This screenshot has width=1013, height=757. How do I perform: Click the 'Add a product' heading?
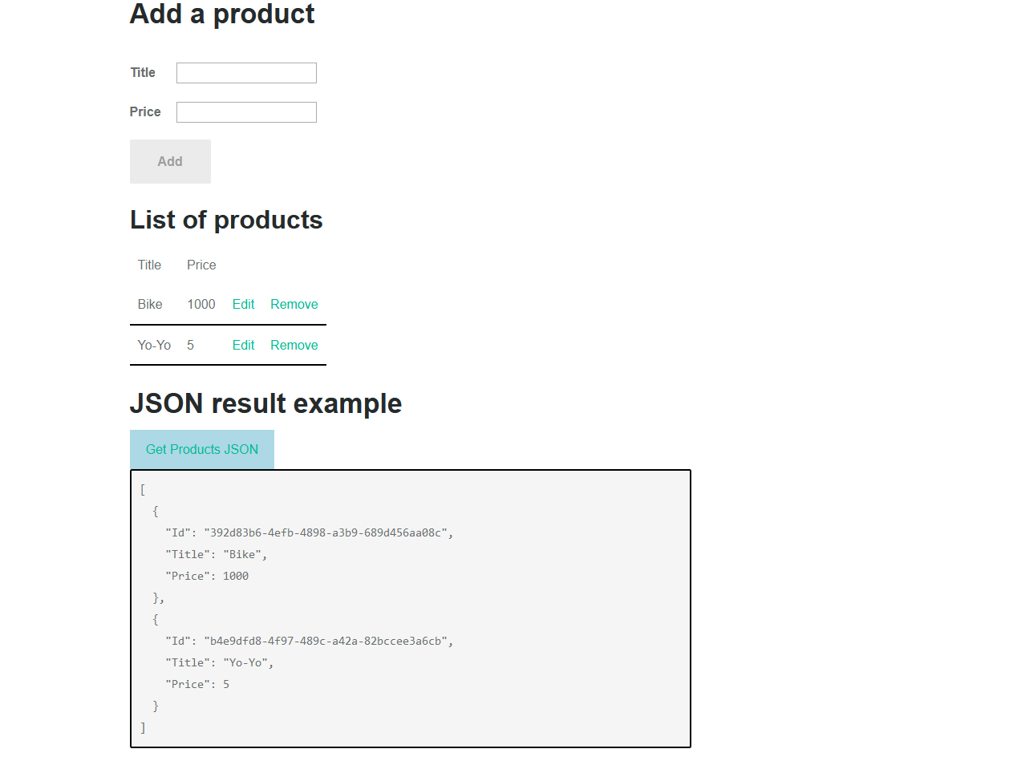pos(222,14)
